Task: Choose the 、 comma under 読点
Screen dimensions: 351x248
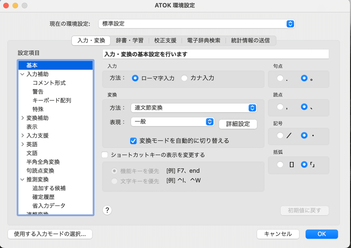Action: pos(304,107)
